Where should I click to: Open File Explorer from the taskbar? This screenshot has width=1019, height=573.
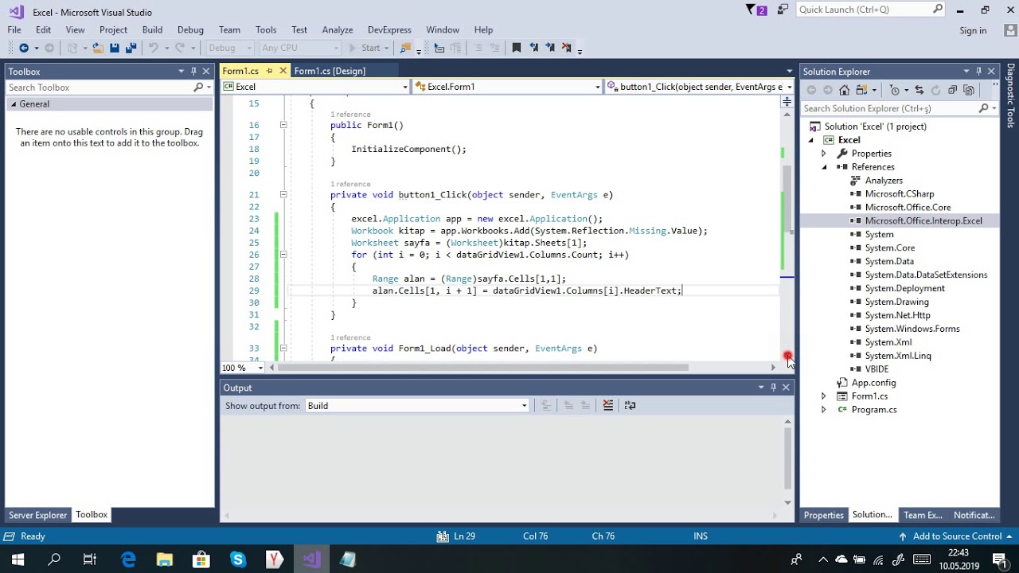click(x=165, y=559)
